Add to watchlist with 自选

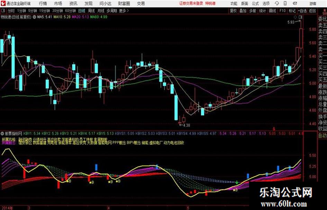[302, 11]
